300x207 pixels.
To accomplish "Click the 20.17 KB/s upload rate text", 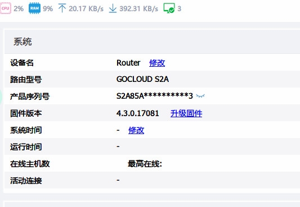I will [86, 9].
